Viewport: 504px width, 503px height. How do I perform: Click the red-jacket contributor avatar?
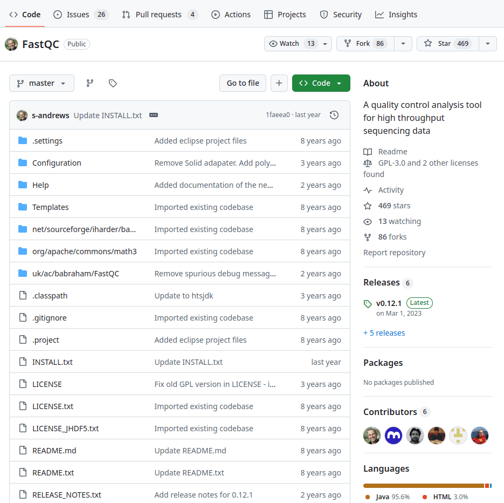480,436
